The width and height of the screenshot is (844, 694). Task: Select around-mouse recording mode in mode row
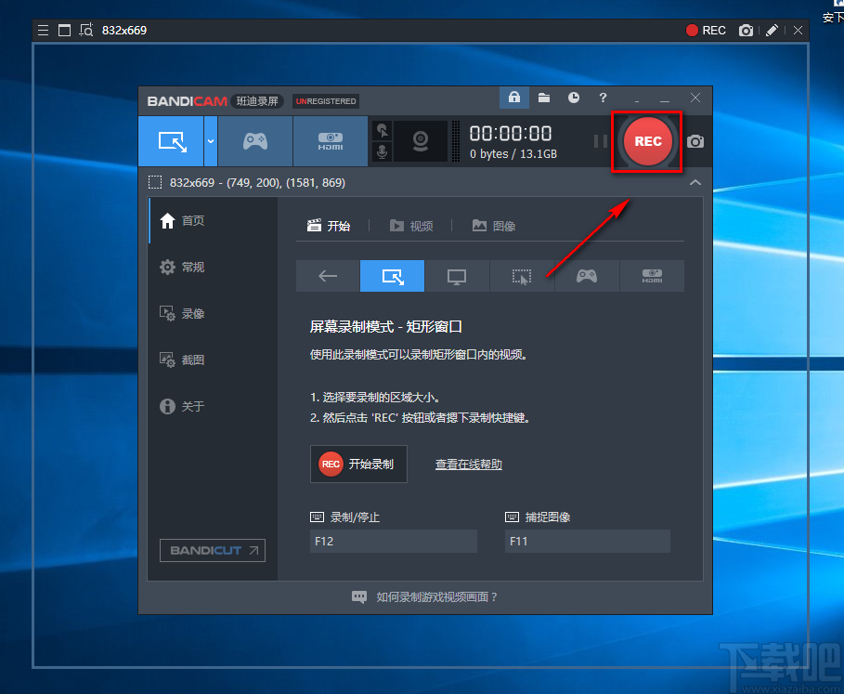pyautogui.click(x=522, y=276)
